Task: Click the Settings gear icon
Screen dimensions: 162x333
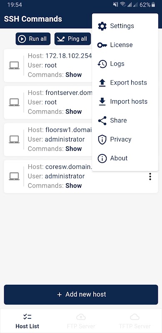Action: [102, 26]
